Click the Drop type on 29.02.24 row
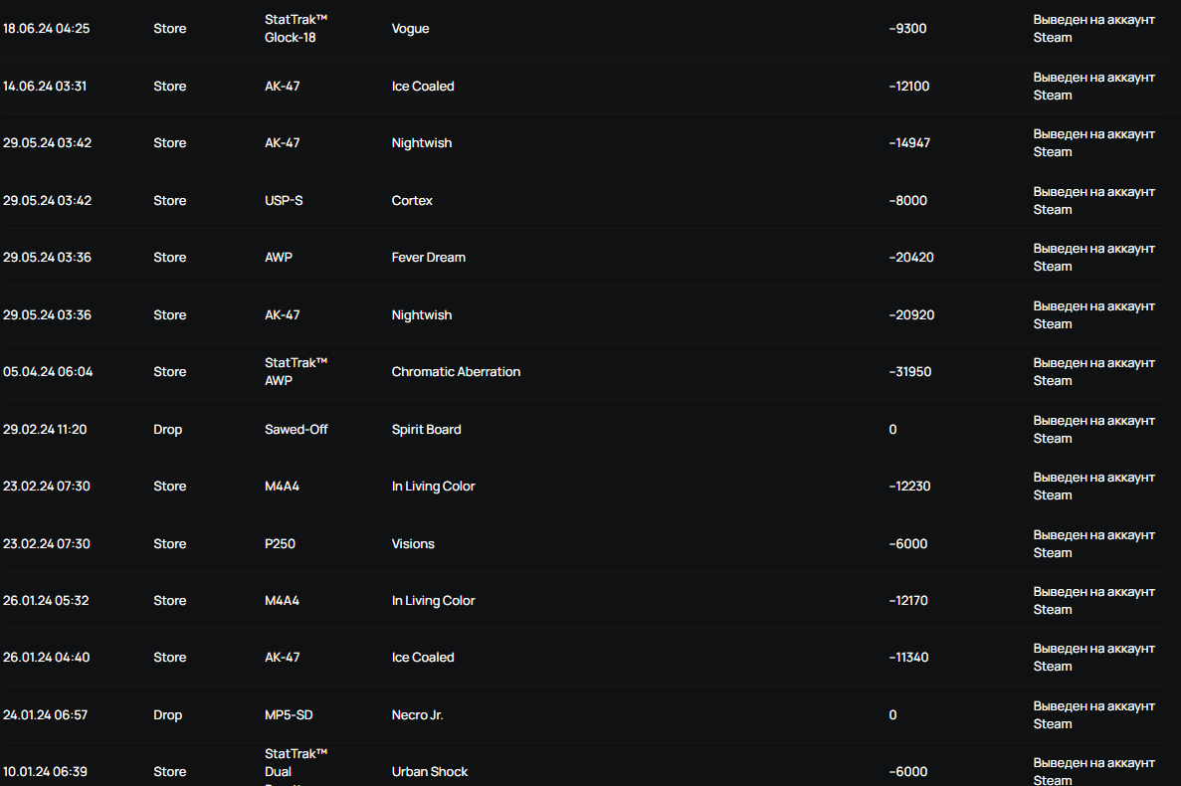Image resolution: width=1181 pixels, height=786 pixels. (167, 429)
